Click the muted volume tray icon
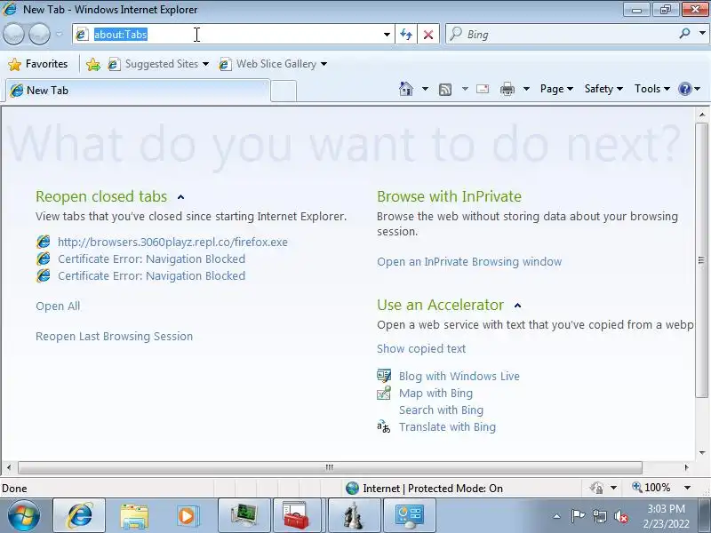This screenshot has height=533, width=711. 620,516
